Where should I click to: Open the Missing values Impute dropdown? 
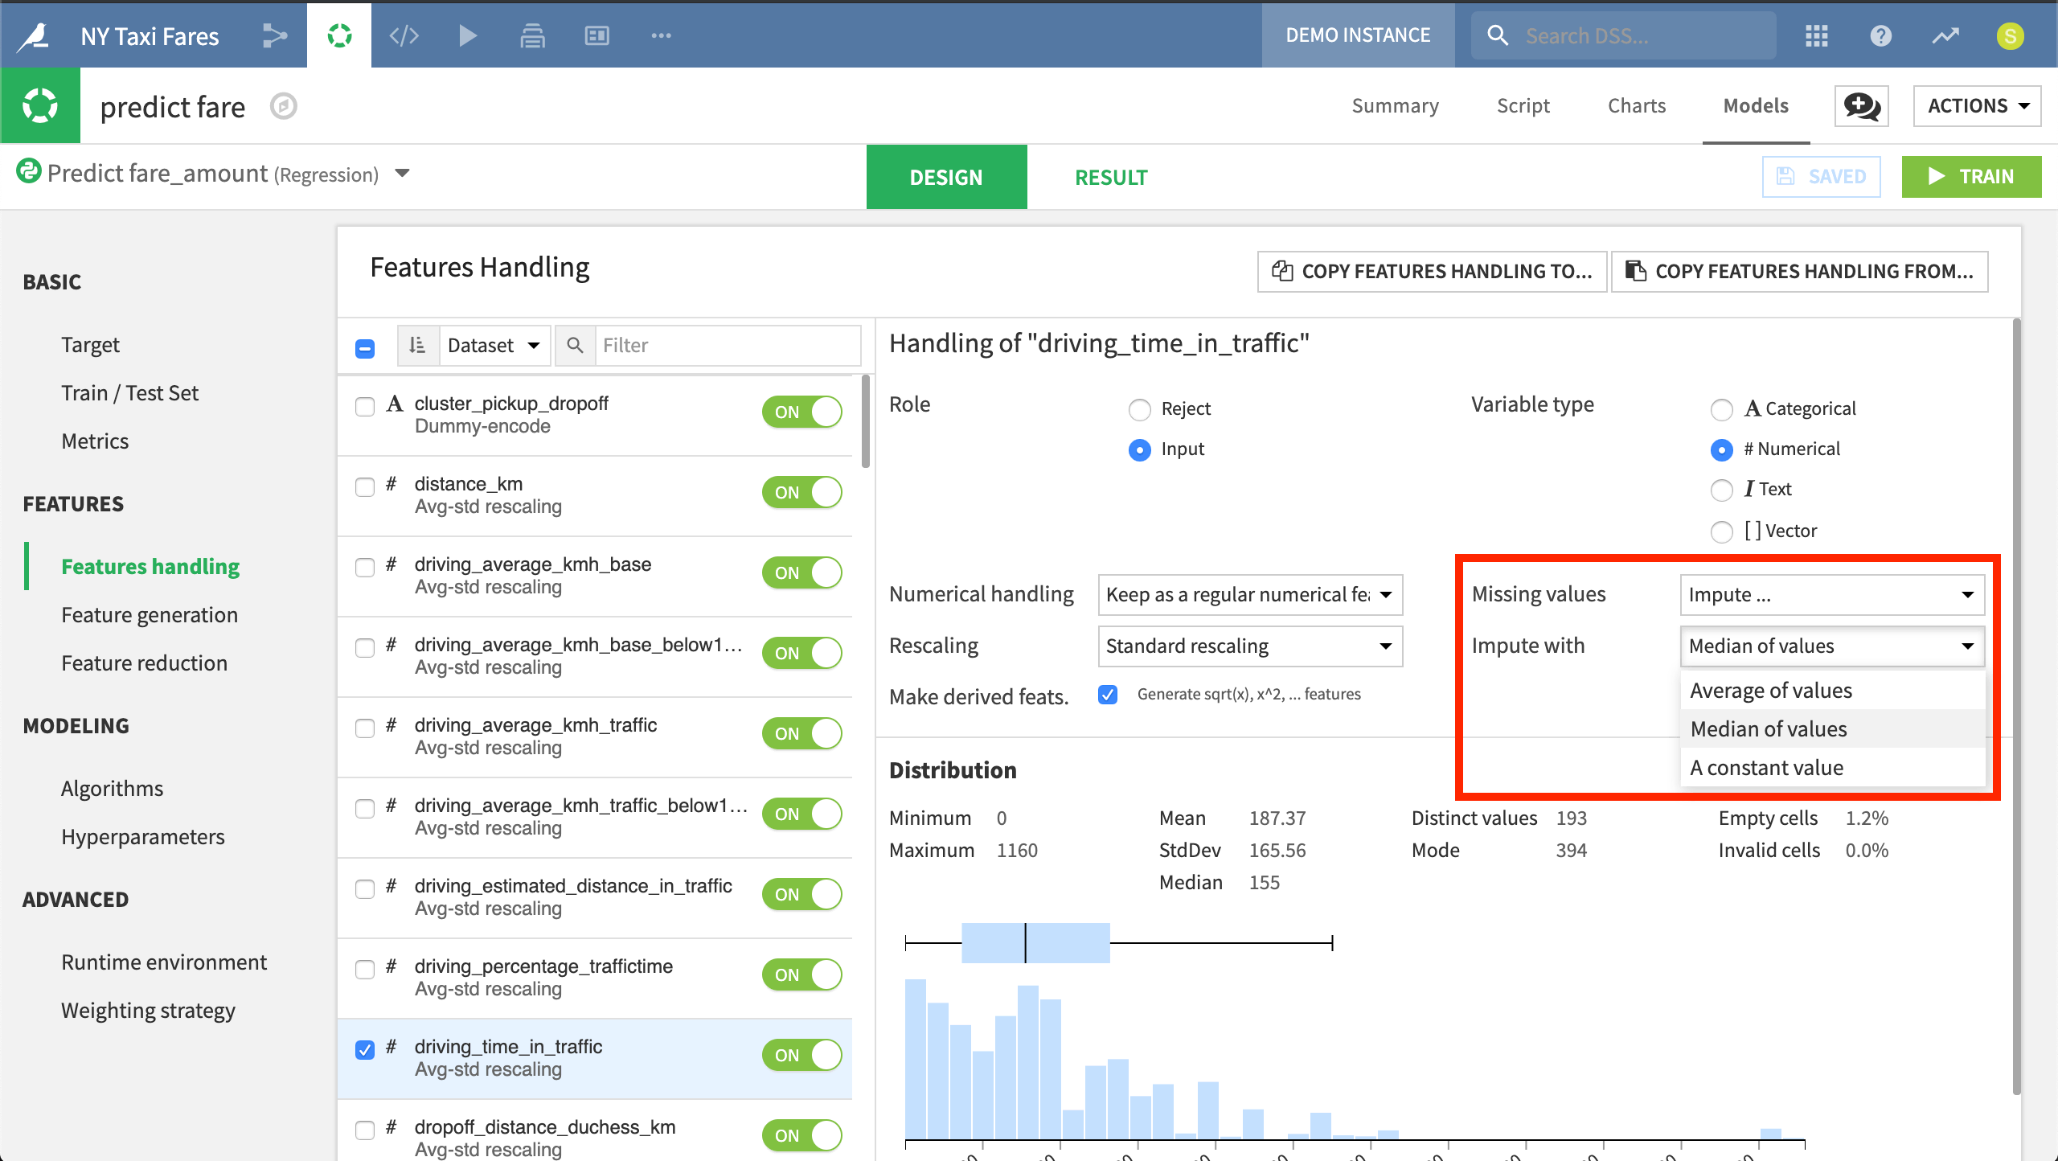pyautogui.click(x=1832, y=594)
